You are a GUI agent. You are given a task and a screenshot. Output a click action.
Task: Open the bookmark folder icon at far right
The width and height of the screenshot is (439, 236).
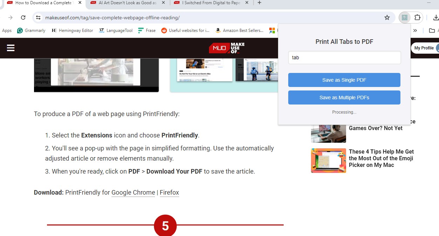coord(432,31)
